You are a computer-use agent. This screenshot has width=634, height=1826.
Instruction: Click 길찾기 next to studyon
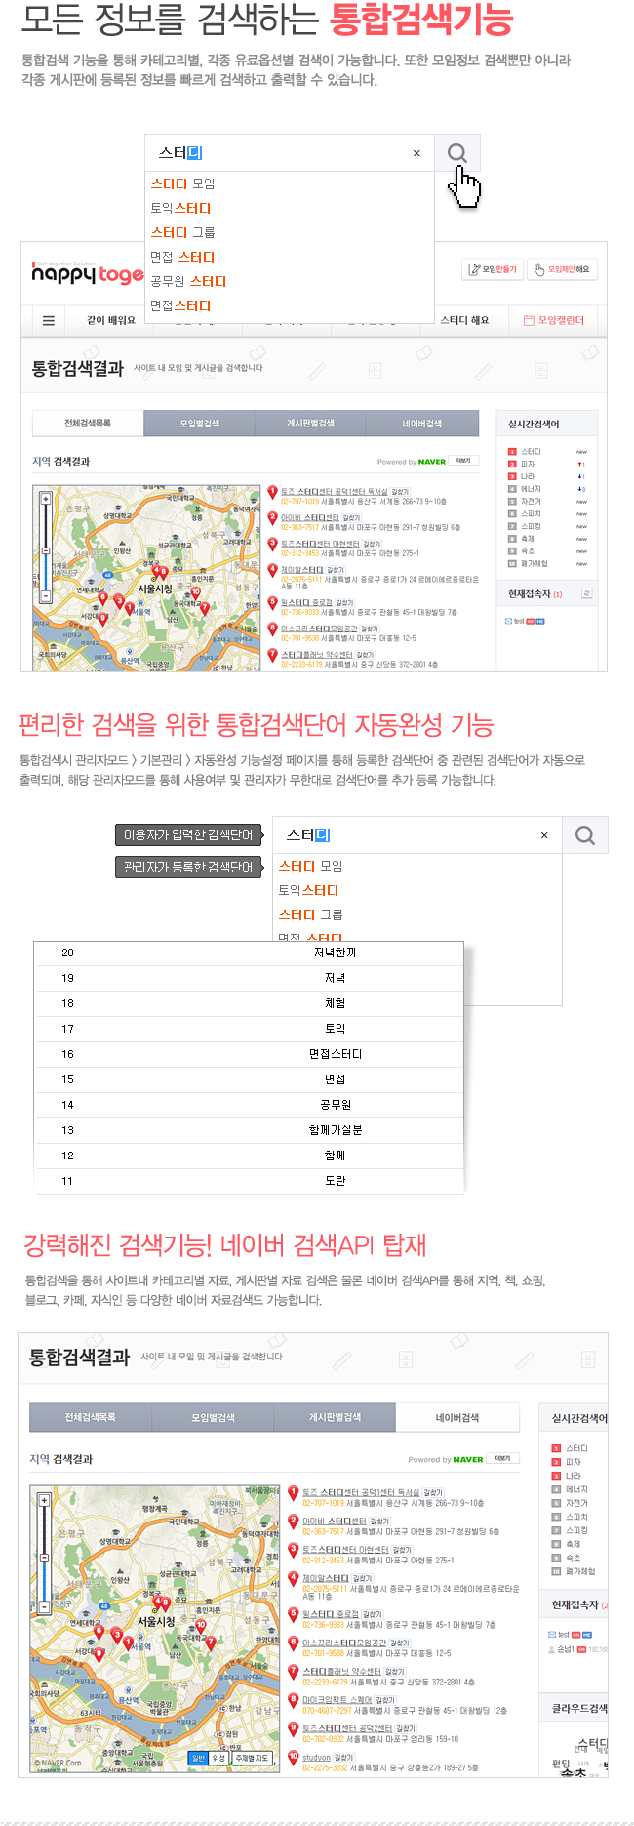(343, 1757)
